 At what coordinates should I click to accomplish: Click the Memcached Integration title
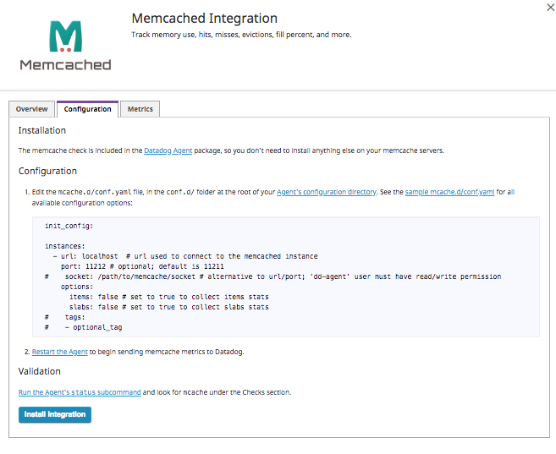pos(204,18)
